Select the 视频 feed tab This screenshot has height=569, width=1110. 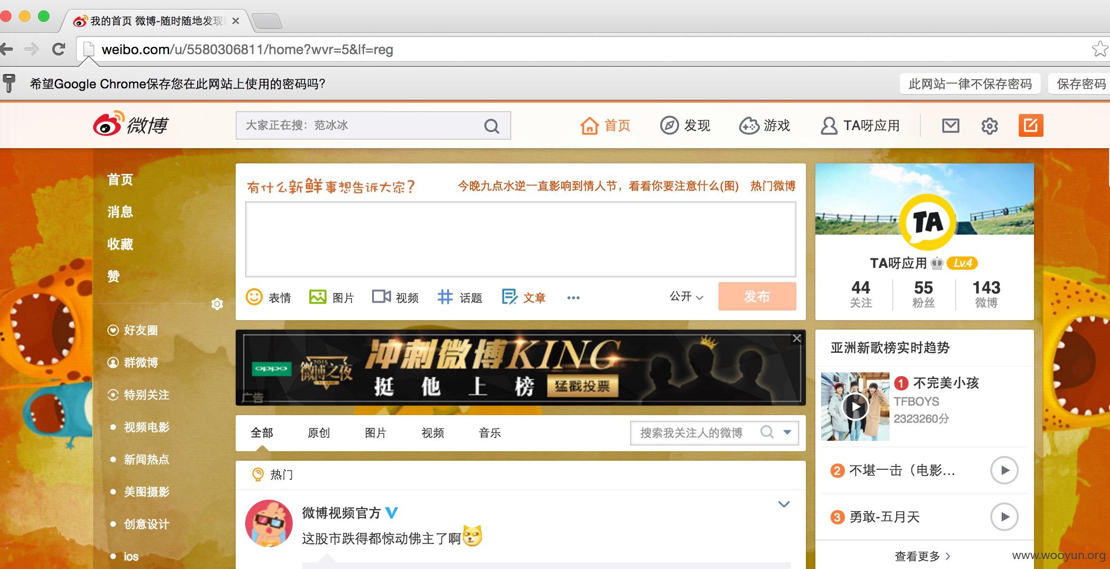[433, 433]
